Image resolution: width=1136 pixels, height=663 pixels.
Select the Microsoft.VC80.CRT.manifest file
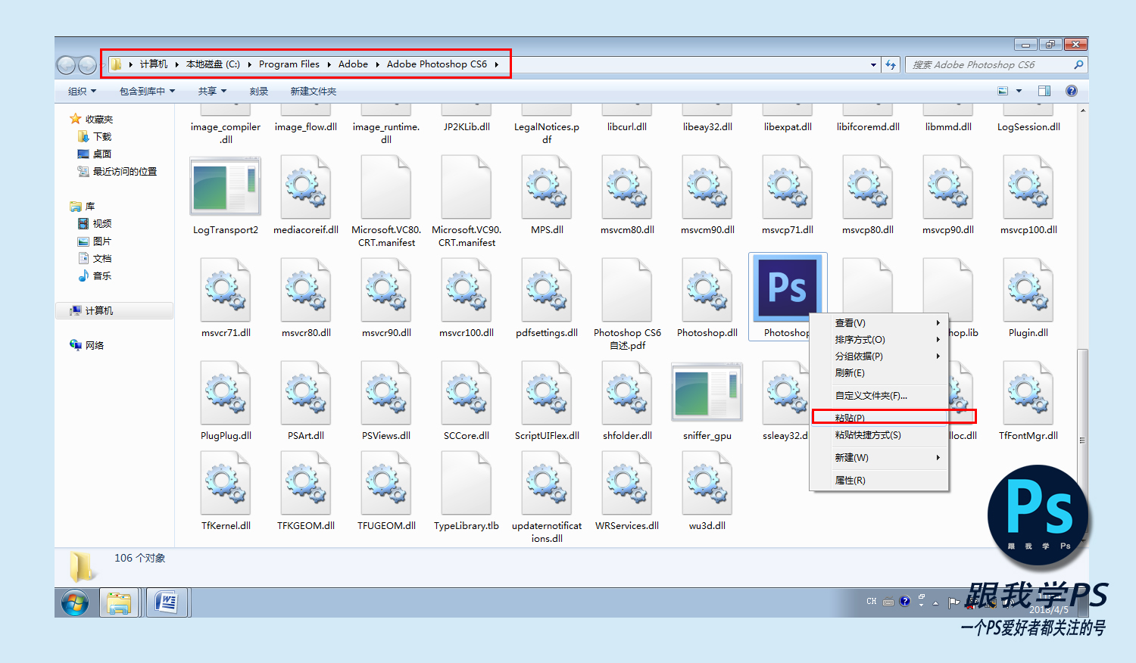click(386, 188)
